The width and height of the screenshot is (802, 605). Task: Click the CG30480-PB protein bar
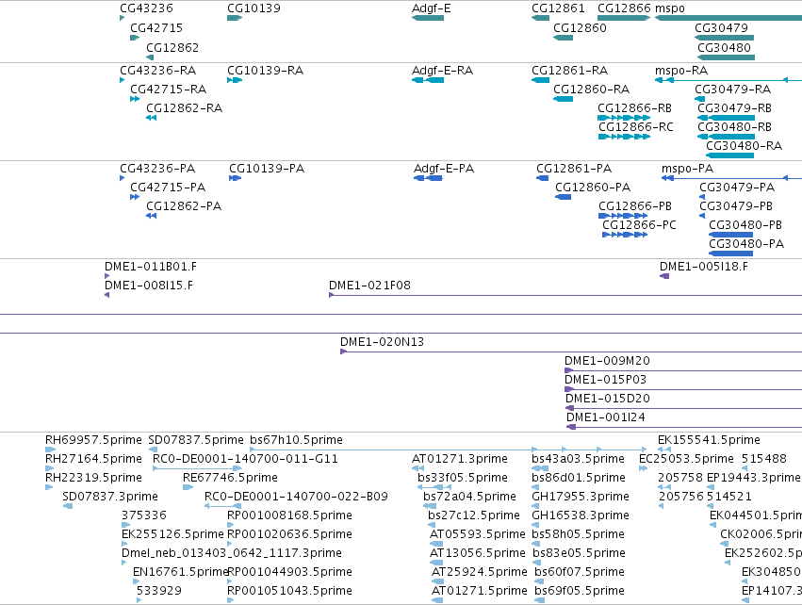point(730,235)
